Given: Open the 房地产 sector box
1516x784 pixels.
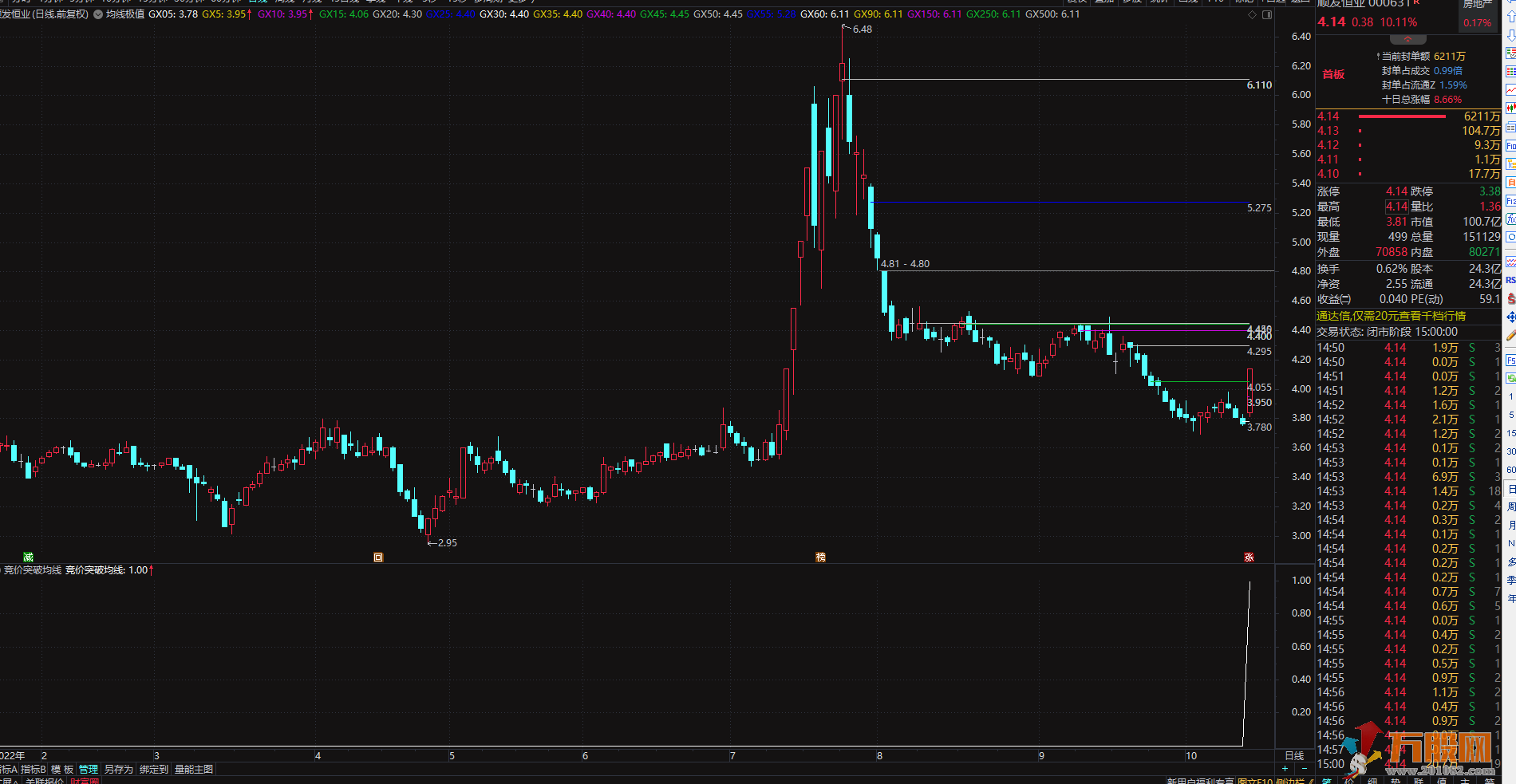Looking at the screenshot, I should 1477,15.
